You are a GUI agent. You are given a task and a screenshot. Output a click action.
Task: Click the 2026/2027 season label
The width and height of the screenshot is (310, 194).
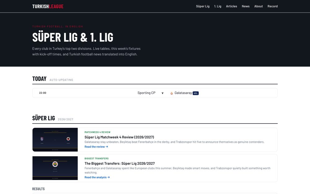tap(65, 119)
